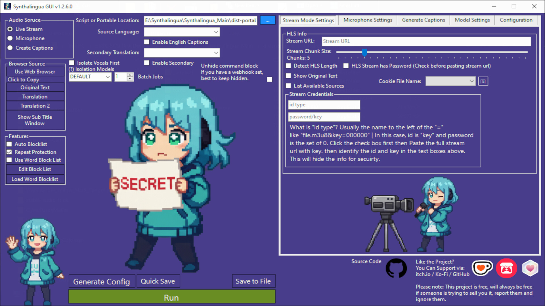The image size is (545, 306).
Task: Click the GitHub Sponsors heart icon
Action: point(530,268)
